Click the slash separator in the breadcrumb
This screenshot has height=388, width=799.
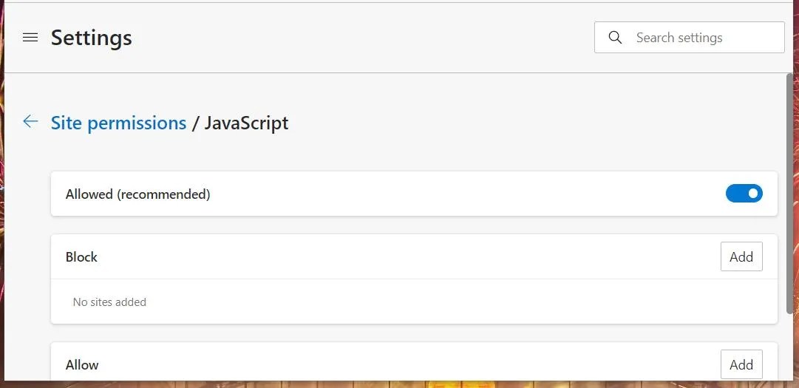coord(195,123)
